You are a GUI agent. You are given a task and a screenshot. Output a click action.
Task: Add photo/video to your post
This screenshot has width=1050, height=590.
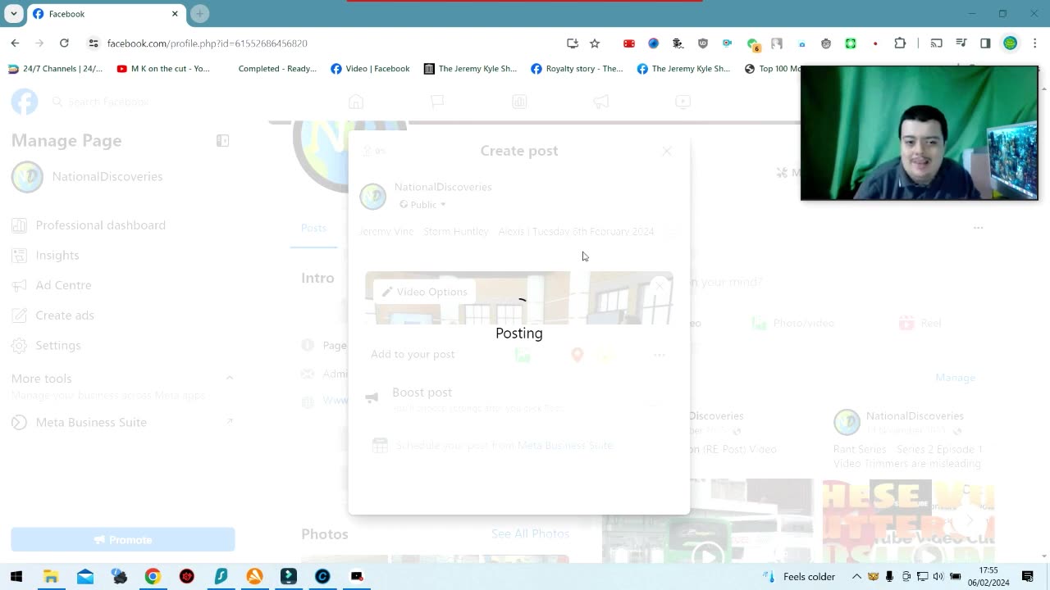[x=523, y=355]
